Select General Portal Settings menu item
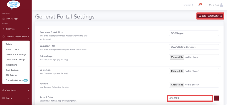Screen dimensions: 227x105 tap(16, 54)
